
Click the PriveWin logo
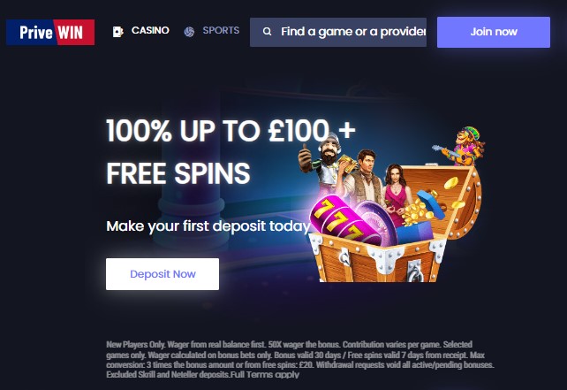[x=50, y=32]
